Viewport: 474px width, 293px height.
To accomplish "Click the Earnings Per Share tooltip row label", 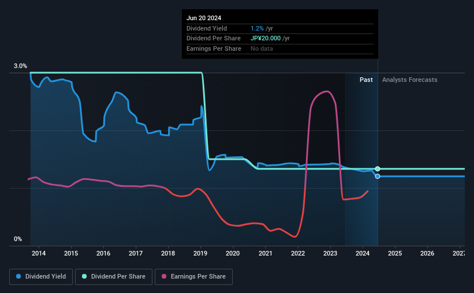I will point(214,48).
